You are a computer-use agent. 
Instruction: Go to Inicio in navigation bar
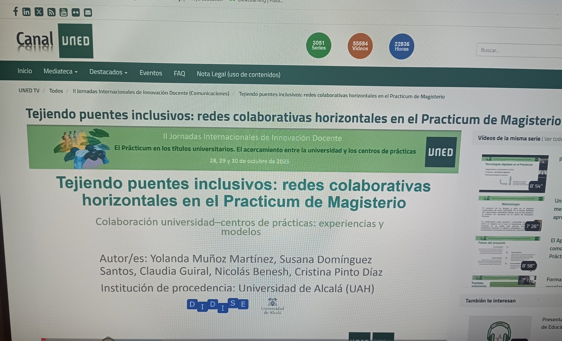coord(25,71)
